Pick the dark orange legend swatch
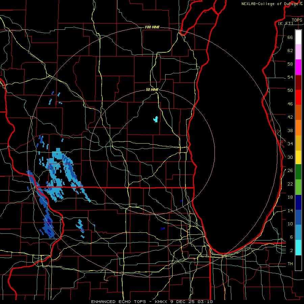Viewport: 304px width, 304px height. pos(298,112)
